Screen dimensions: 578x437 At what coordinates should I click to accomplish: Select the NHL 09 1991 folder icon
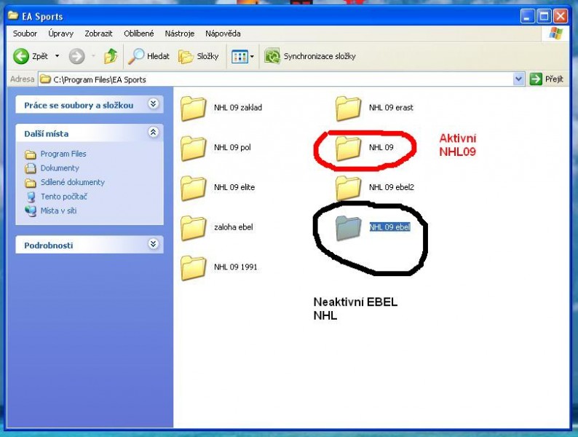click(193, 267)
